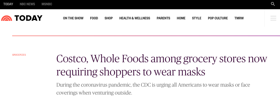
Task: Click the TODAY wordmark logo
Action: click(x=29, y=18)
